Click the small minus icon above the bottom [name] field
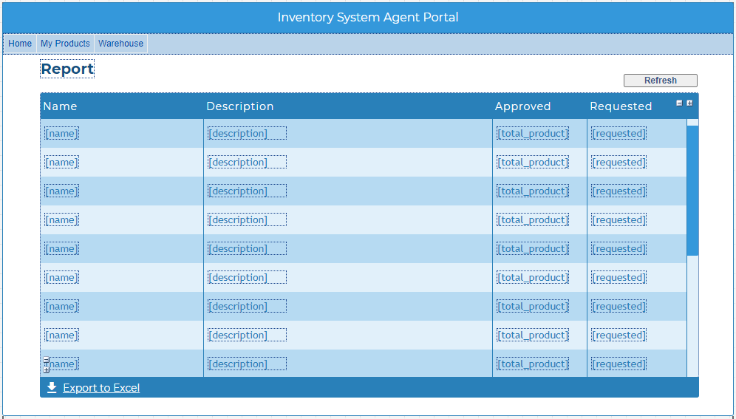Viewport: 736px width, 419px height. pyautogui.click(x=46, y=360)
